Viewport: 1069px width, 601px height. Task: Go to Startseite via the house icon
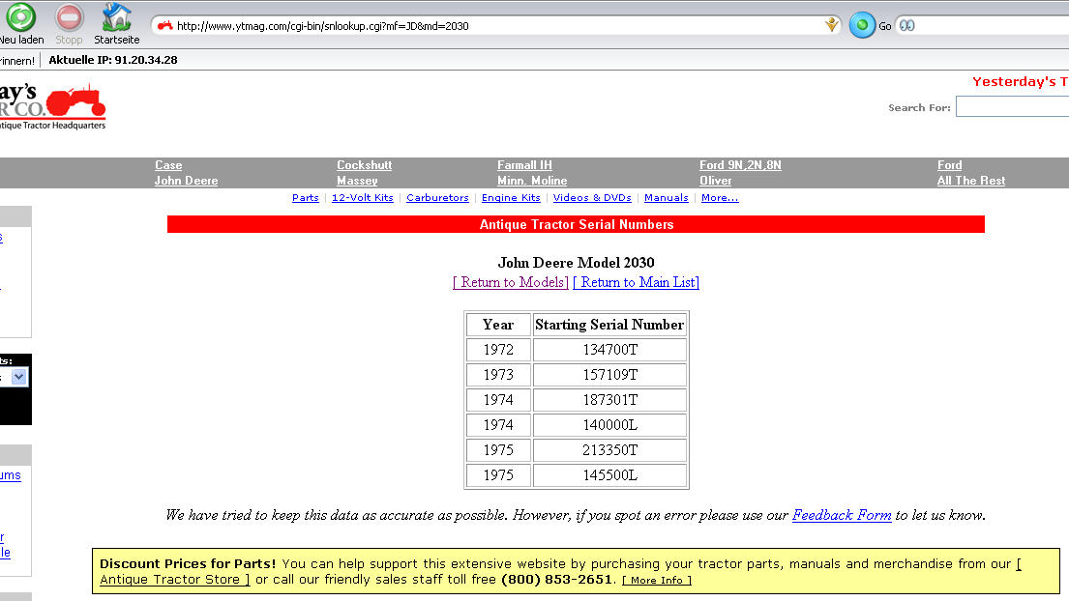pyautogui.click(x=116, y=17)
